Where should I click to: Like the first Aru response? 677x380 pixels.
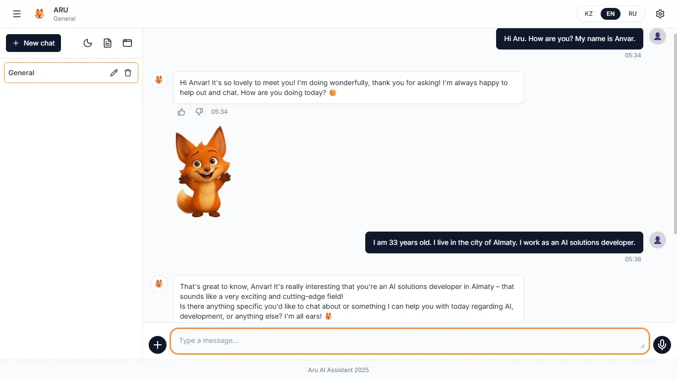tap(181, 112)
